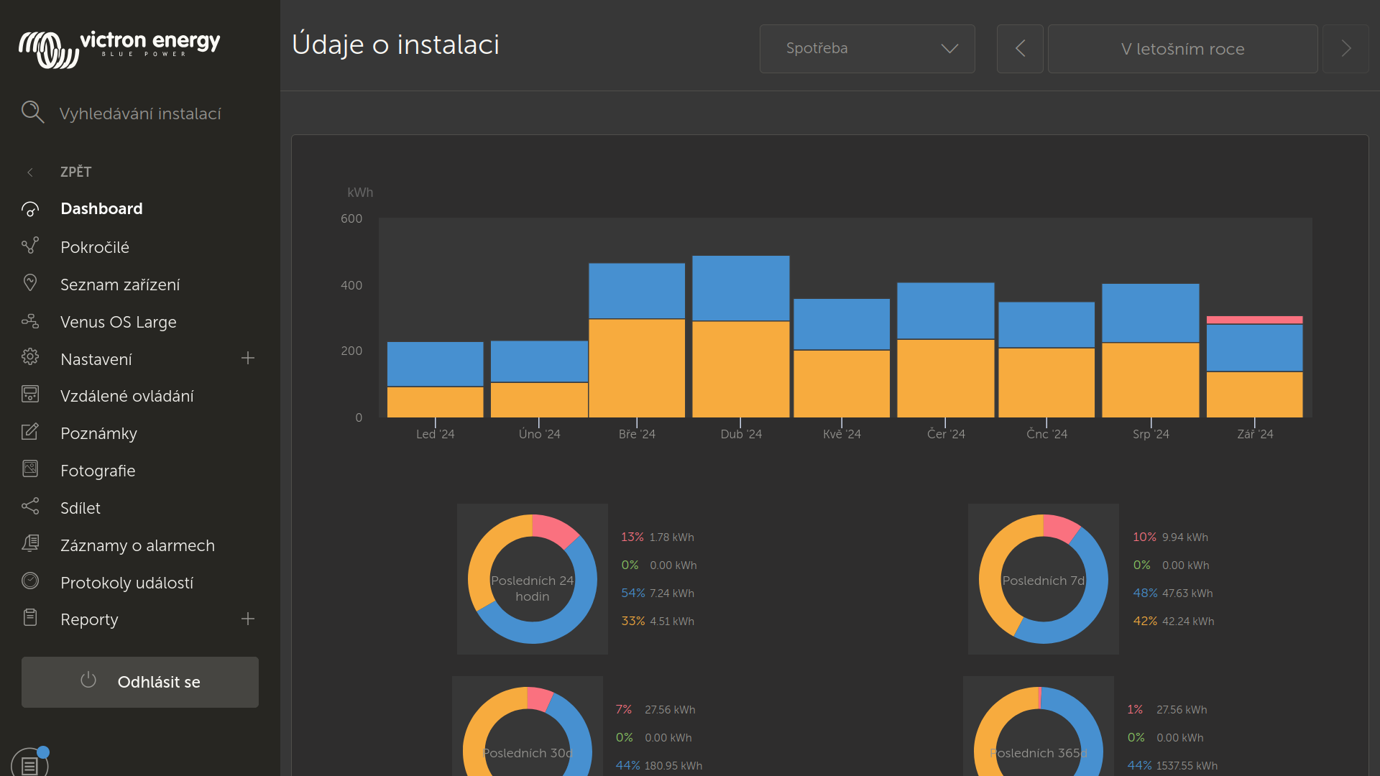Click the Seznam zařízení pin icon
1380x776 pixels.
[x=30, y=283]
